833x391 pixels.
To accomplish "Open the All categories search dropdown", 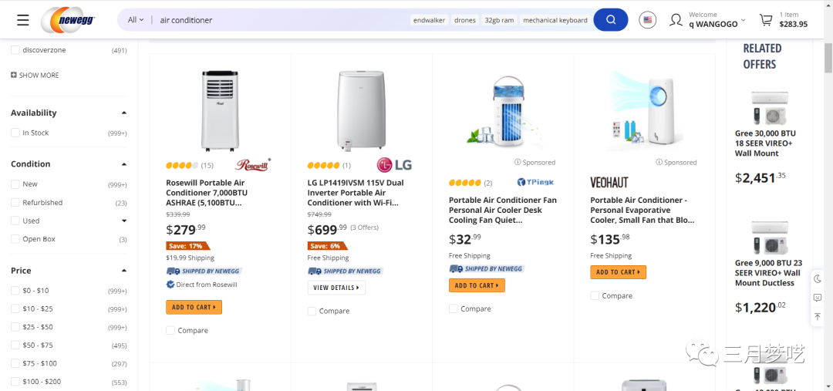I will coord(136,20).
